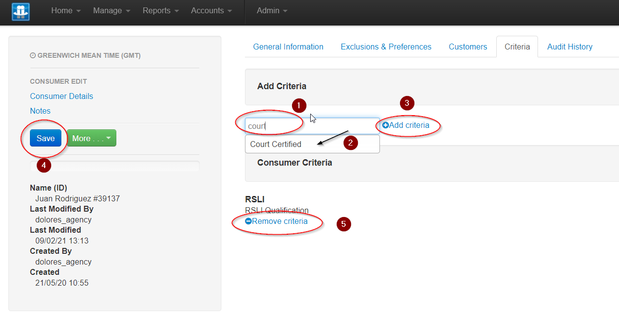Open the Exclusions & Preferences tab

pos(386,47)
